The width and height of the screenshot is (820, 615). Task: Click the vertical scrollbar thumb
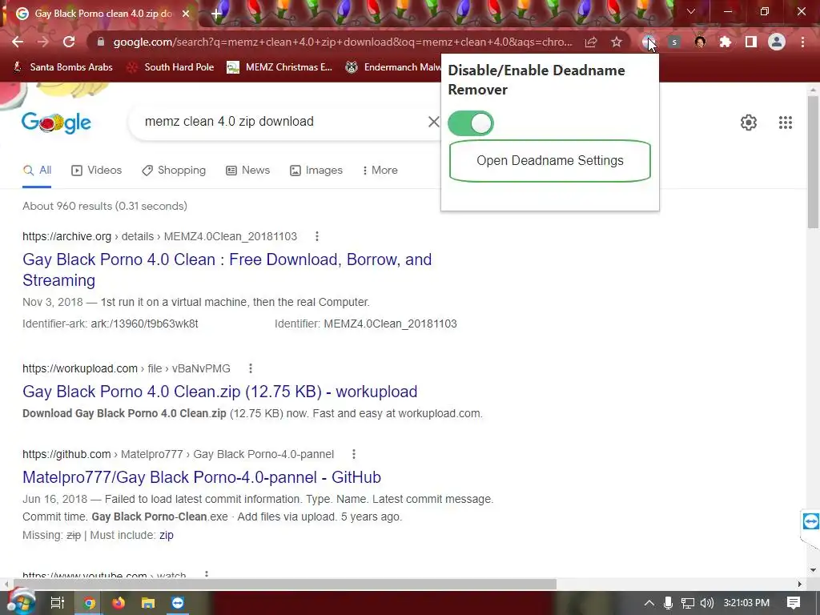coord(813,162)
